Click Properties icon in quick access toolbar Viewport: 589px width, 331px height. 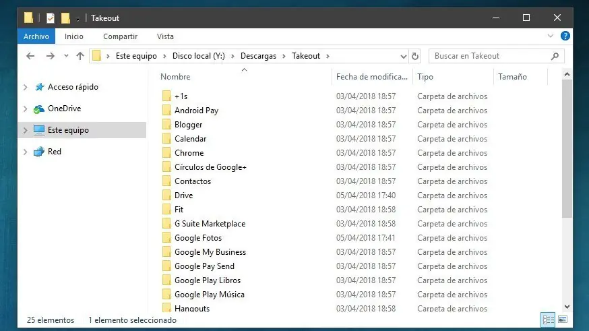[51, 18]
